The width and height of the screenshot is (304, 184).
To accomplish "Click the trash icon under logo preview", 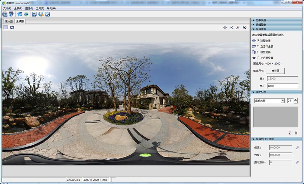I will pyautogui.click(x=296, y=133).
